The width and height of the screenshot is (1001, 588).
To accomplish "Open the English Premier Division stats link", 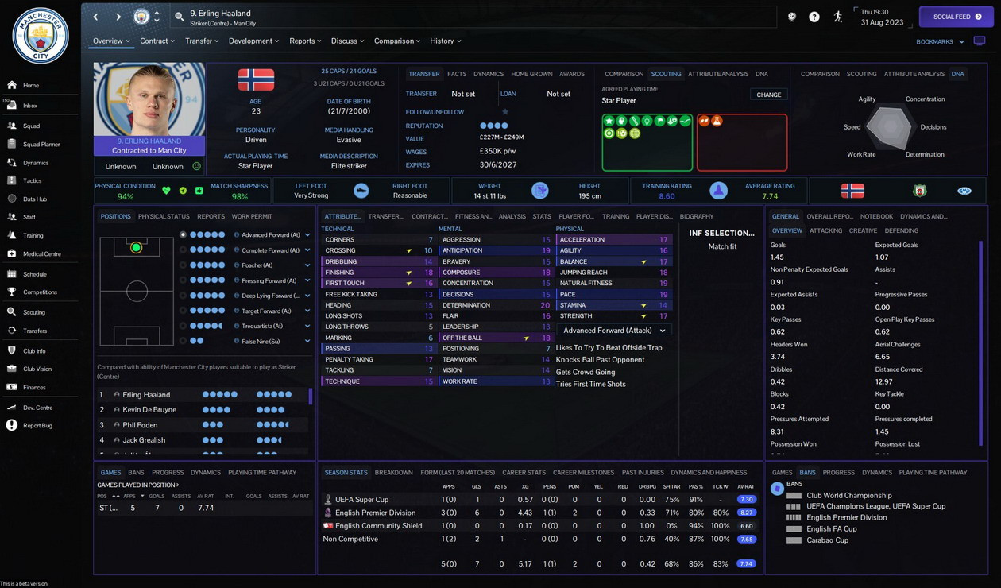I will (x=375, y=513).
